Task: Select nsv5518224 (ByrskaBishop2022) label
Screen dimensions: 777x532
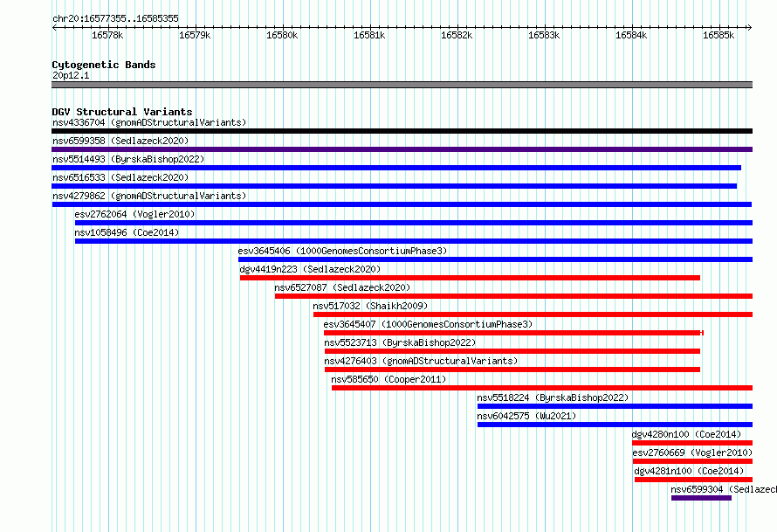Action: (x=553, y=397)
